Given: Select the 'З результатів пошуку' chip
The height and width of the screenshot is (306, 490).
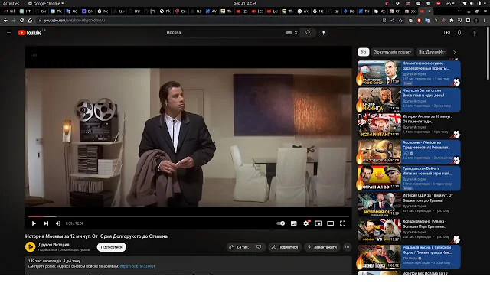Looking at the screenshot, I should coord(391,52).
